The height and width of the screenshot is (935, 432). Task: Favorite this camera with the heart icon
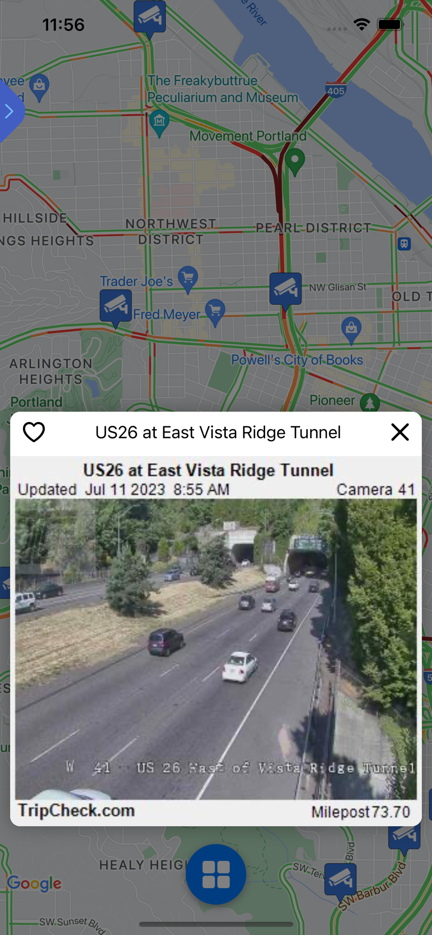(x=34, y=432)
